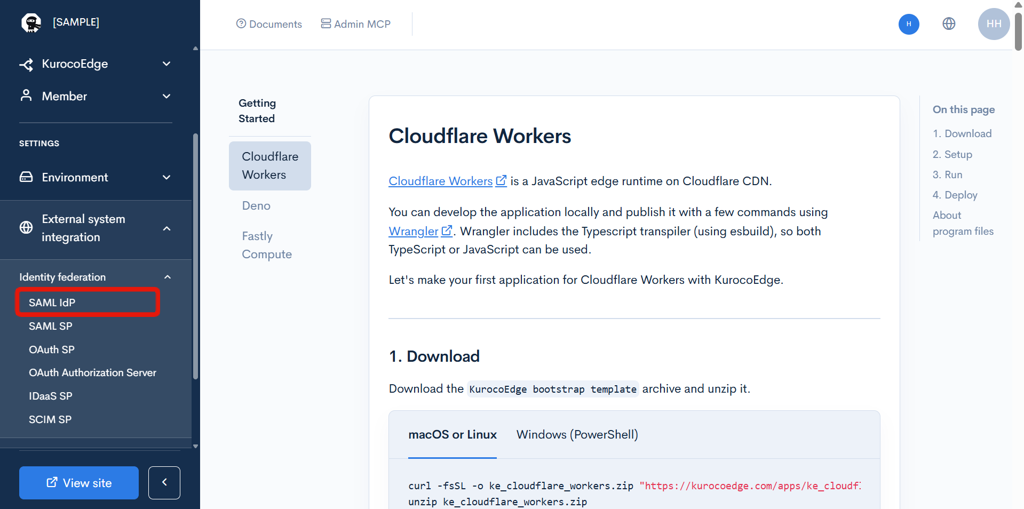Image resolution: width=1024 pixels, height=509 pixels.
Task: Switch to the Windows (PowerShell) tab
Action: 577,435
